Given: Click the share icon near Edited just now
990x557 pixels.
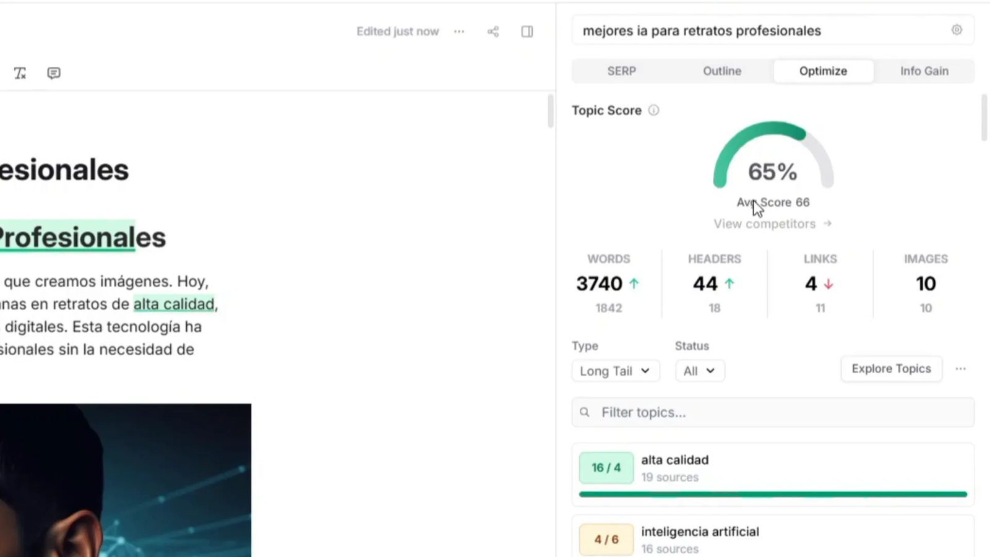Looking at the screenshot, I should pos(493,31).
